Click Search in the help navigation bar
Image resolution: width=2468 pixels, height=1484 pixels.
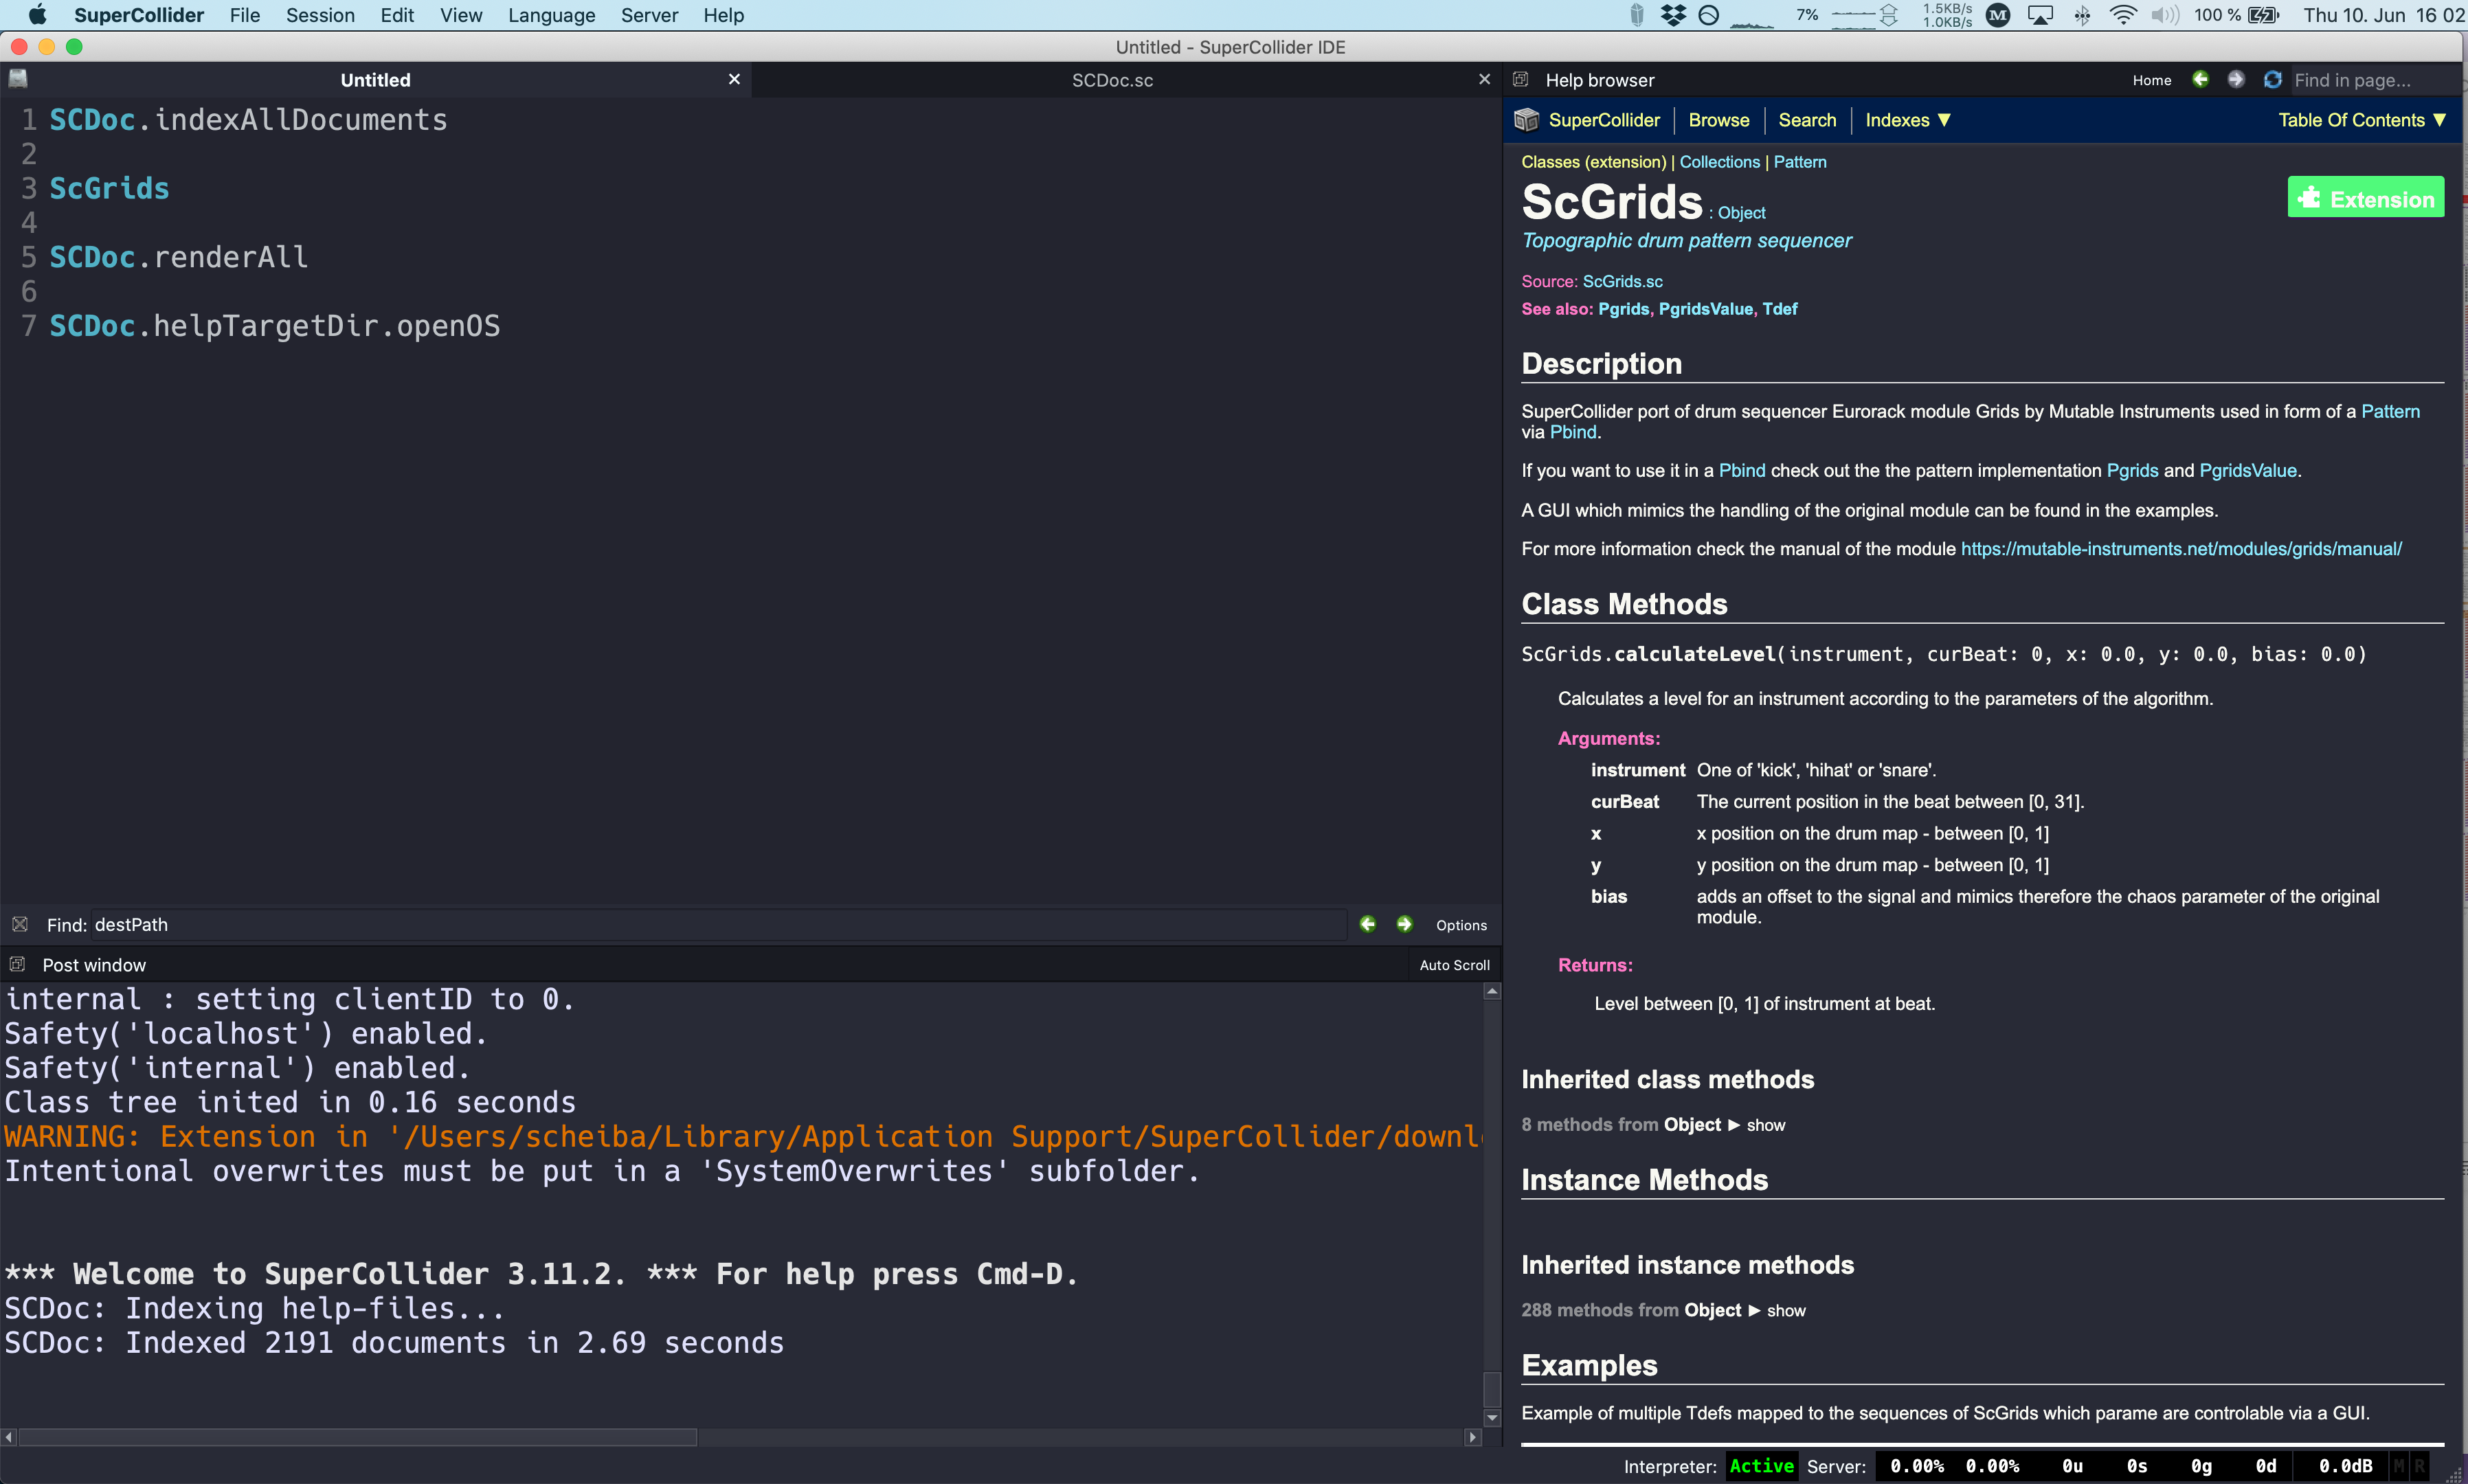click(x=1806, y=120)
